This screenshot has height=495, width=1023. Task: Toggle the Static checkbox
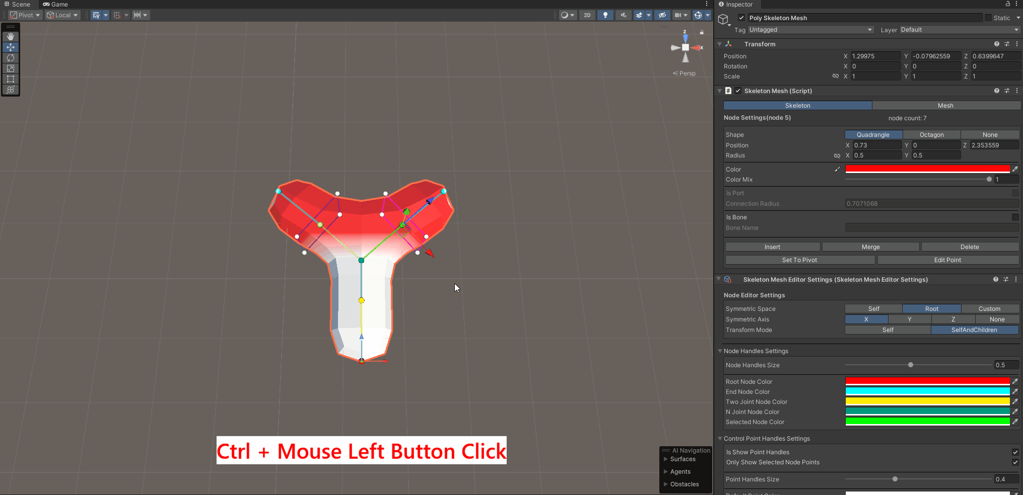988,18
